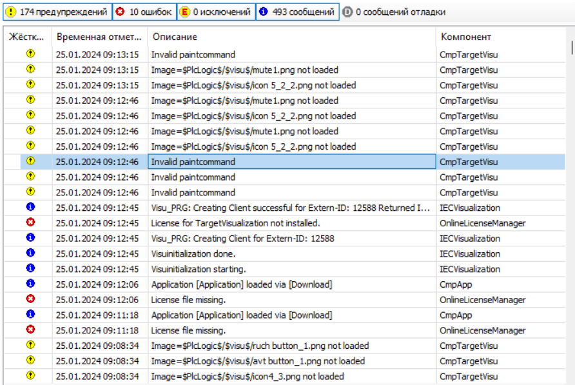Click info icon of 09:12:06 Application loaded row
This screenshot has width=575, height=385.
point(30,284)
